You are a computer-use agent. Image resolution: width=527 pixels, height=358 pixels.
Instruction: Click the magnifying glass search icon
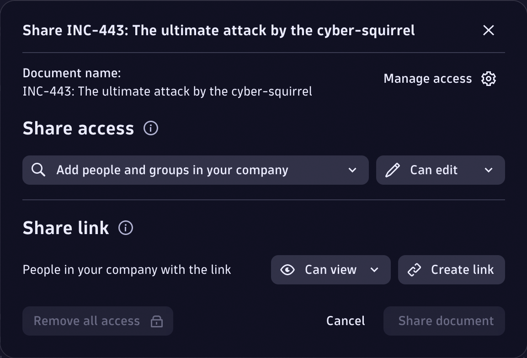coord(38,170)
